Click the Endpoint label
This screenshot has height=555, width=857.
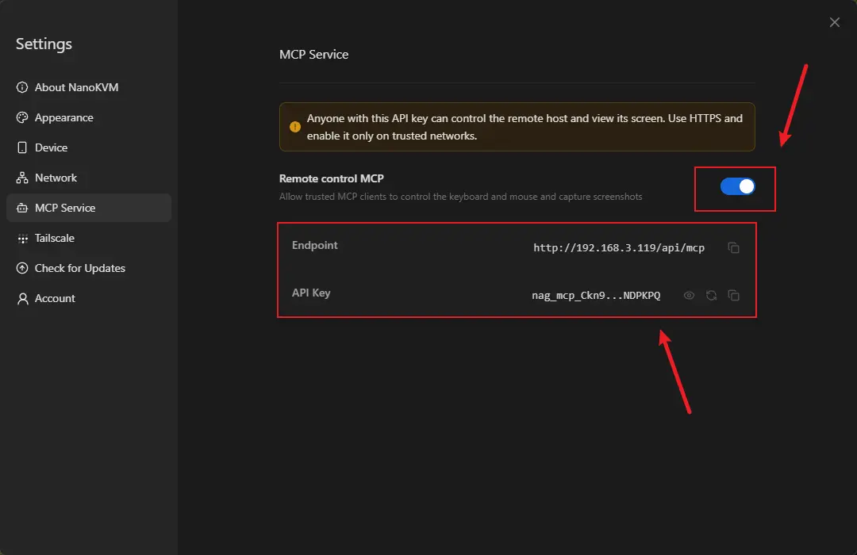pyautogui.click(x=315, y=245)
